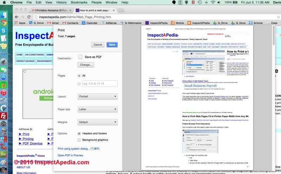Image resolution: width=281 pixels, height=174 pixels.
Task: Open the File menu
Action: (x=29, y=2)
